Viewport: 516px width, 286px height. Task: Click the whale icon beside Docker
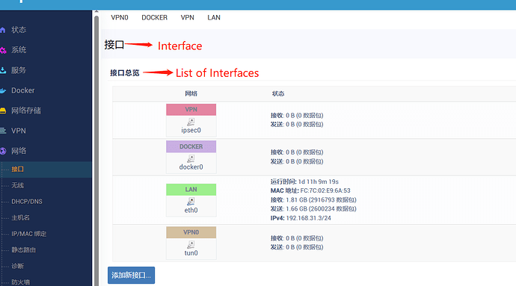(x=3, y=91)
